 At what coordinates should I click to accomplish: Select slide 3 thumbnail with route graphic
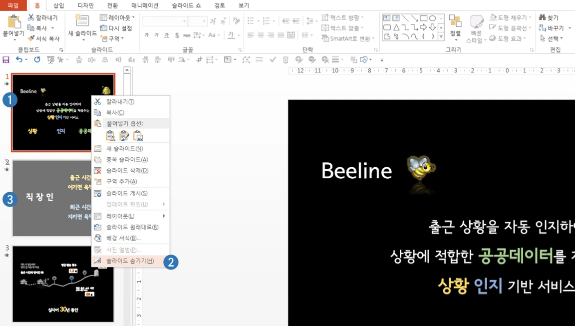point(63,284)
